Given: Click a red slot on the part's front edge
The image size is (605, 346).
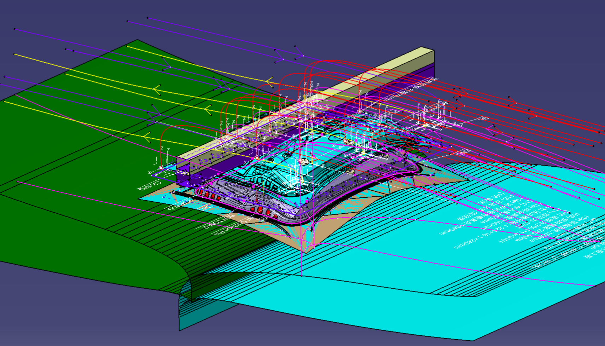Looking at the screenshot, I should [x=260, y=210].
